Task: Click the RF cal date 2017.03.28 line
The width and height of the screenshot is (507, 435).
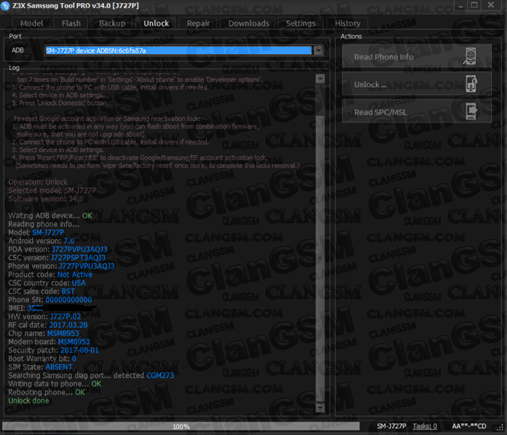Action: pos(48,325)
